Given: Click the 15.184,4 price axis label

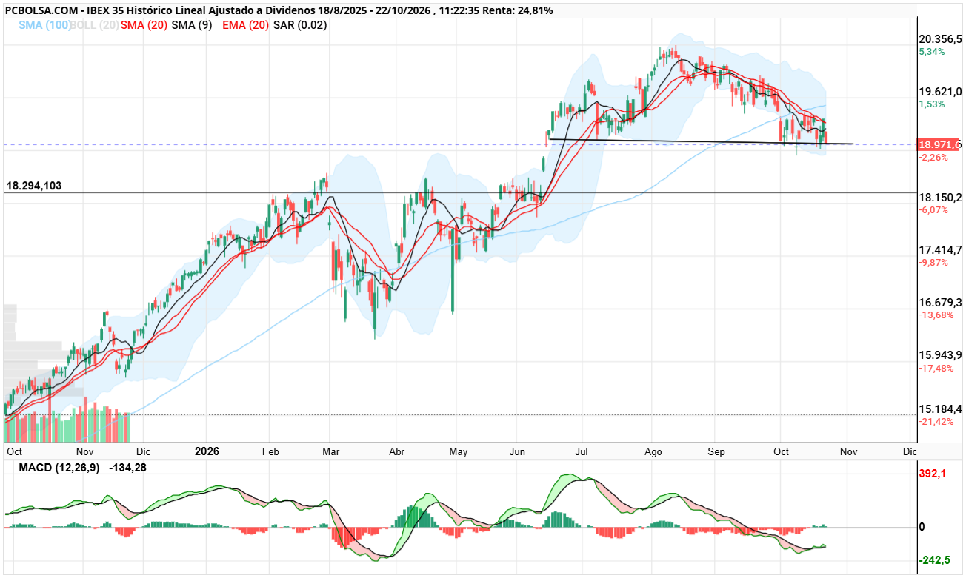Looking at the screenshot, I should (940, 409).
